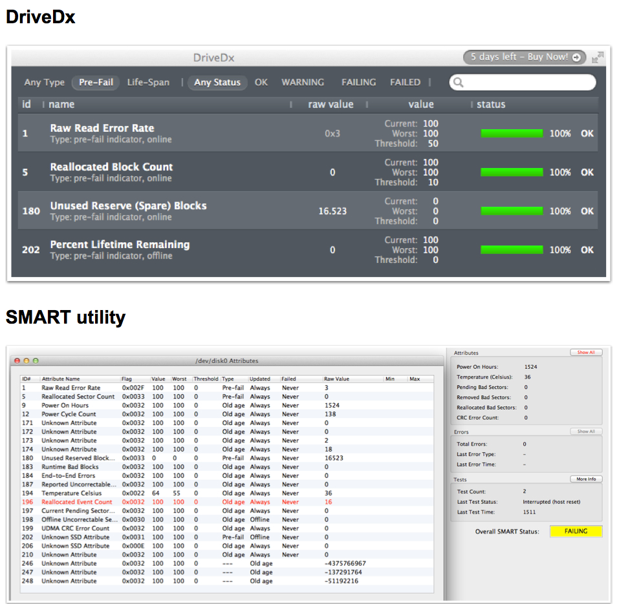Select the Life-Span type filter
This screenshot has width=619, height=604.
148,83
